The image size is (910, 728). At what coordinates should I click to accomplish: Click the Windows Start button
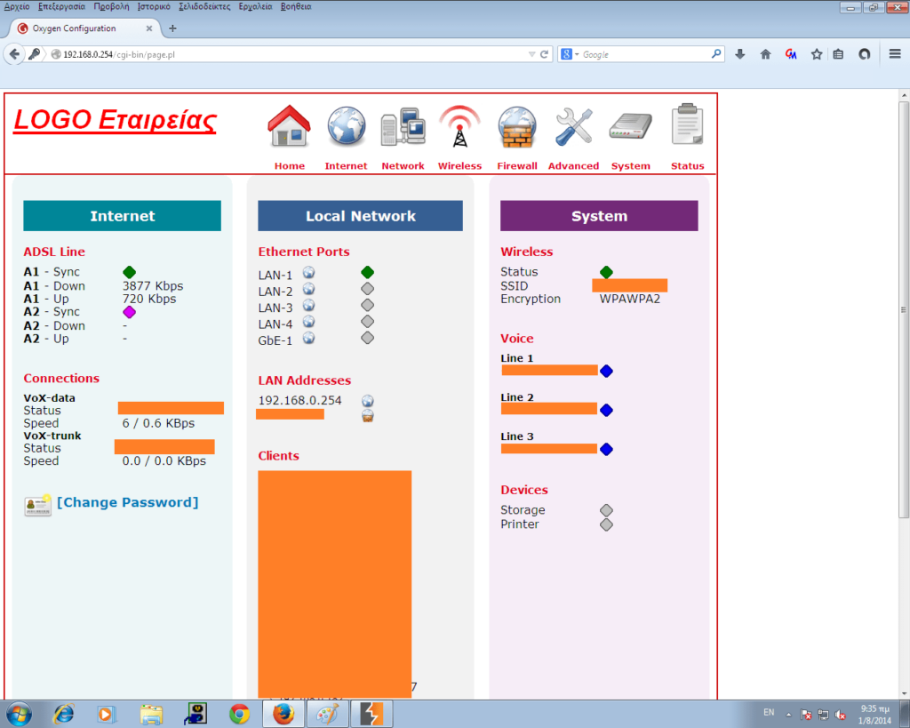tap(18, 714)
